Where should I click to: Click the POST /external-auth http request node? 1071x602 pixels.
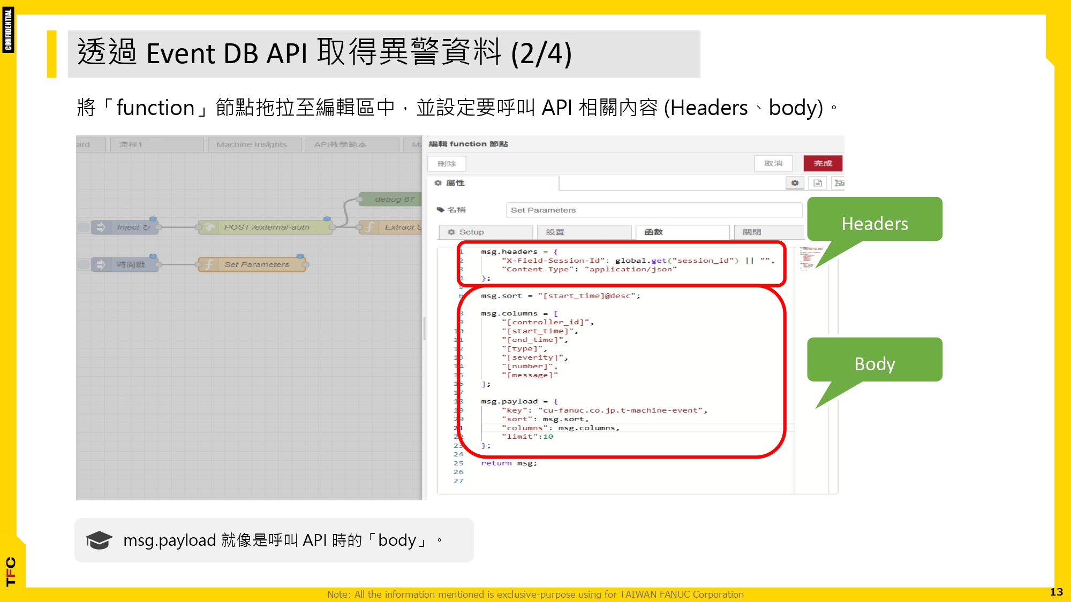click(x=267, y=227)
